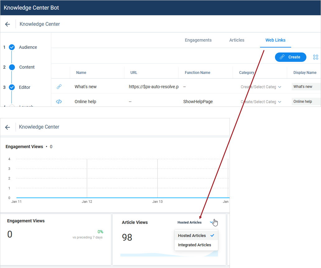Click the Engagement Views chart title
Image resolution: width=321 pixels, height=268 pixels.
(24, 147)
